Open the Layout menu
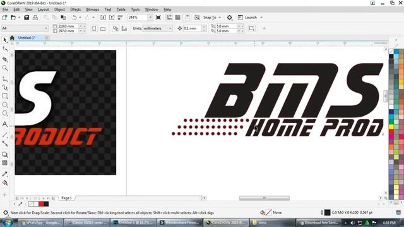404x227 pixels. pos(43,9)
